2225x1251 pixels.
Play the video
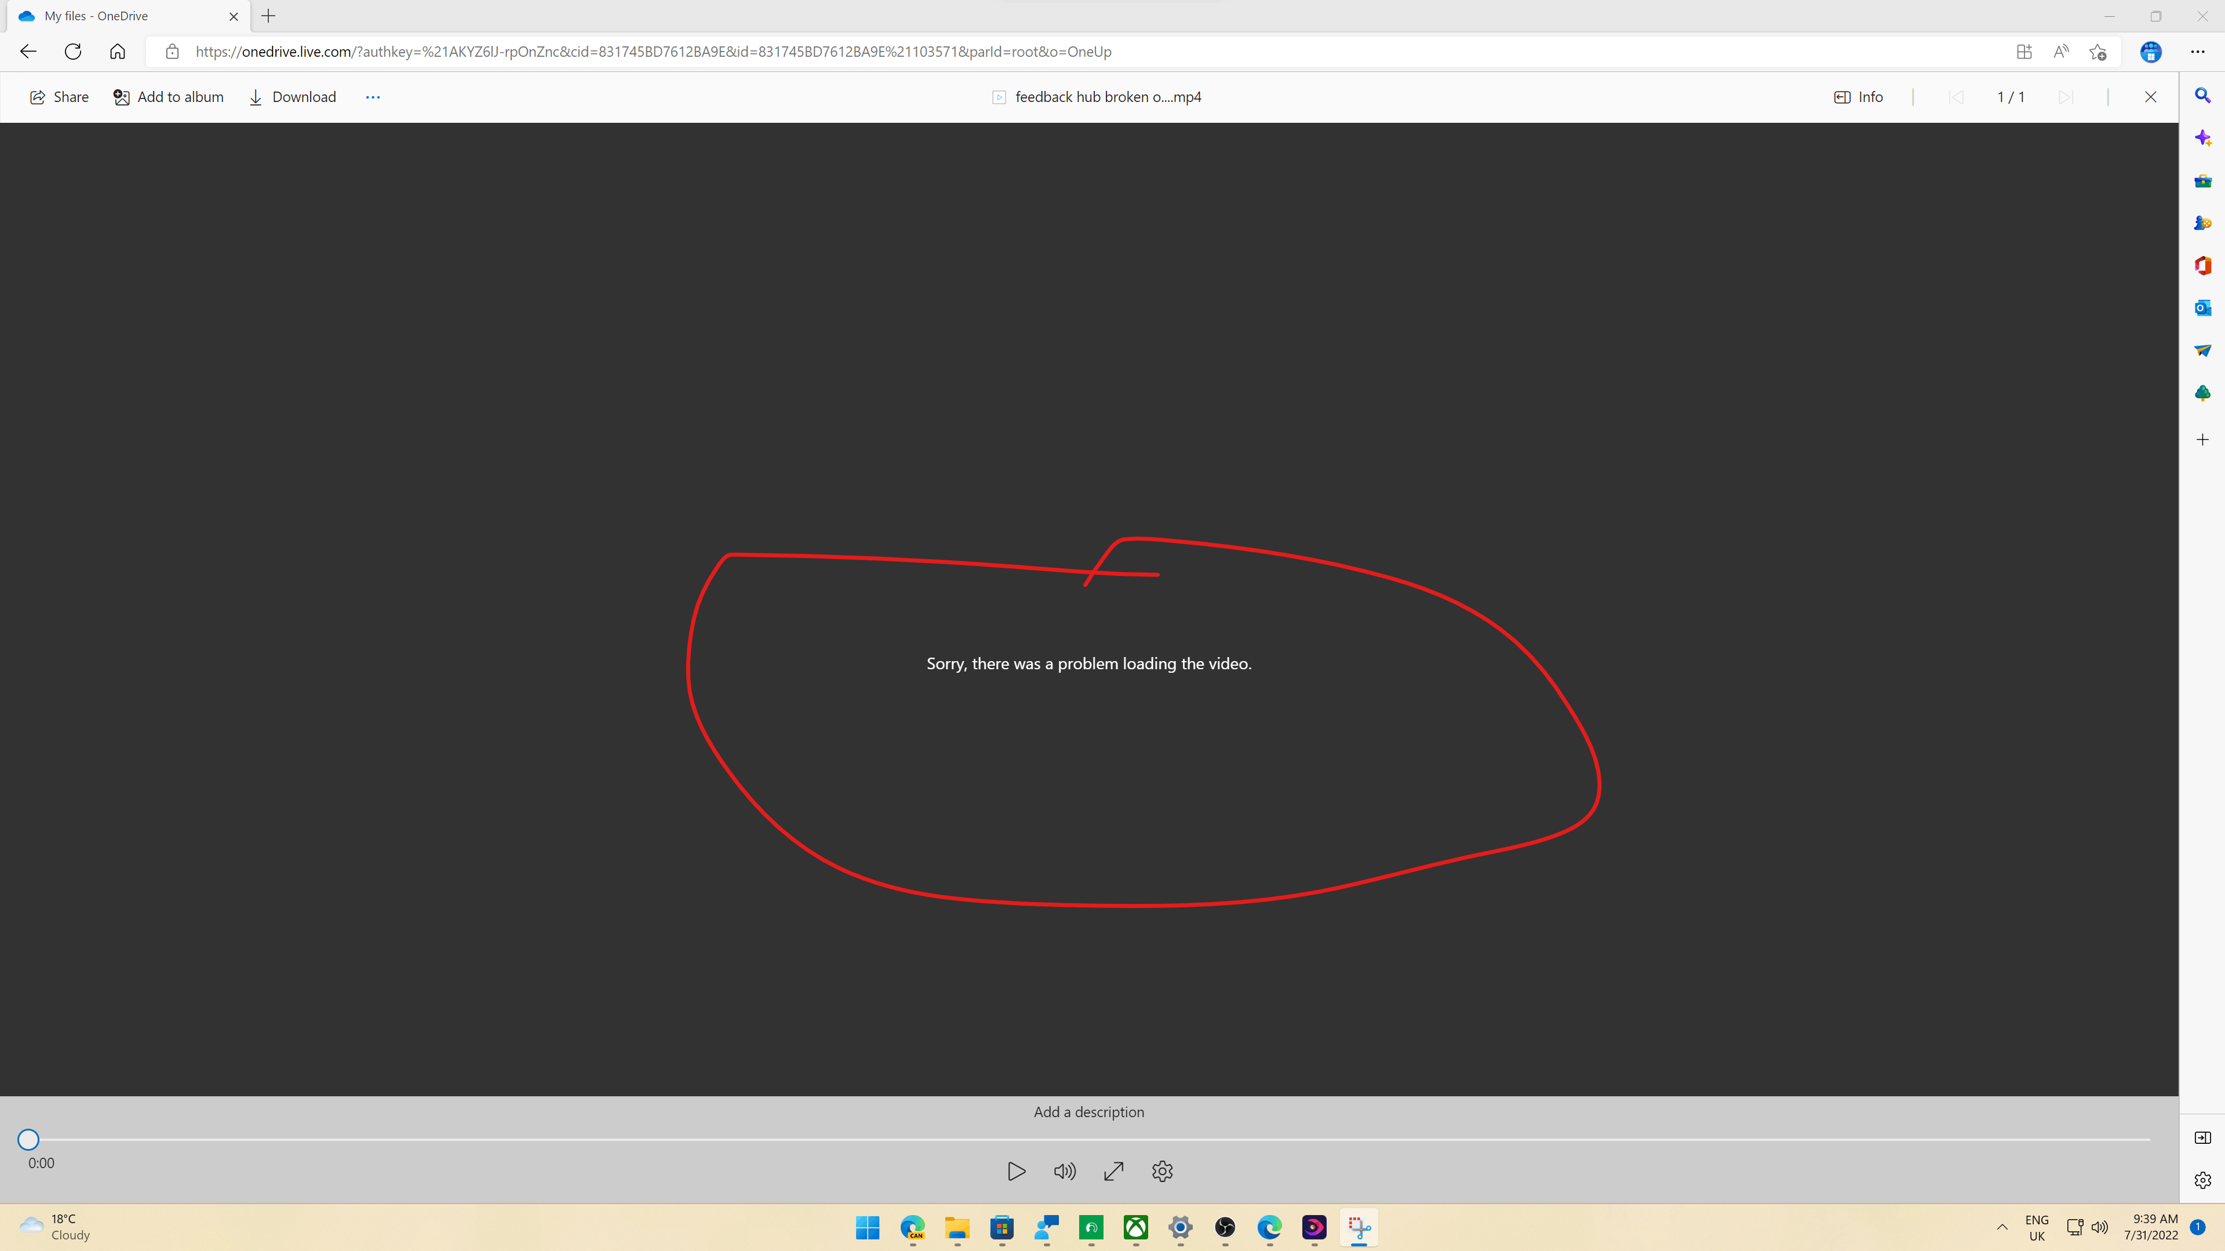pos(1016,1172)
